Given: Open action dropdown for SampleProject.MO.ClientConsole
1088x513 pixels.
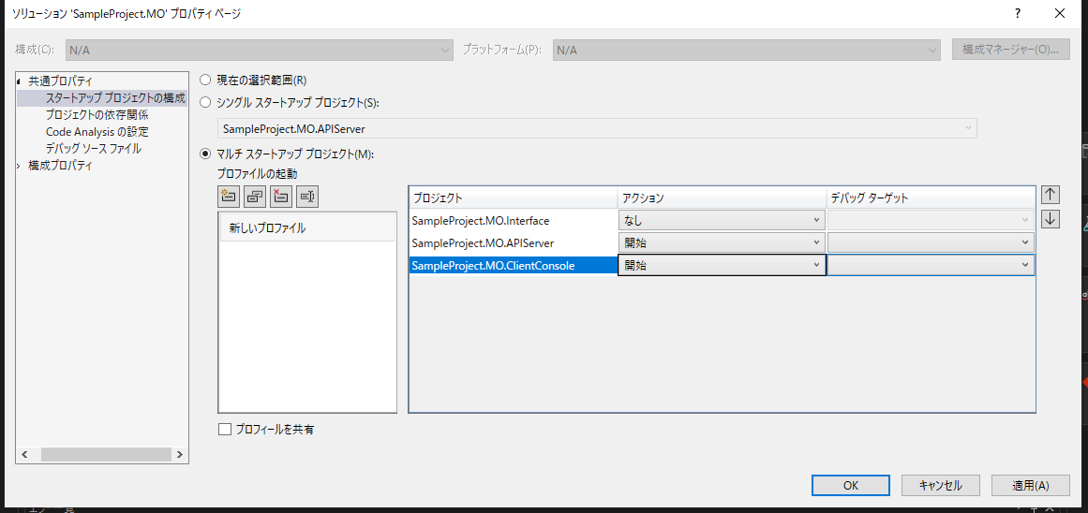Looking at the screenshot, I should [722, 265].
